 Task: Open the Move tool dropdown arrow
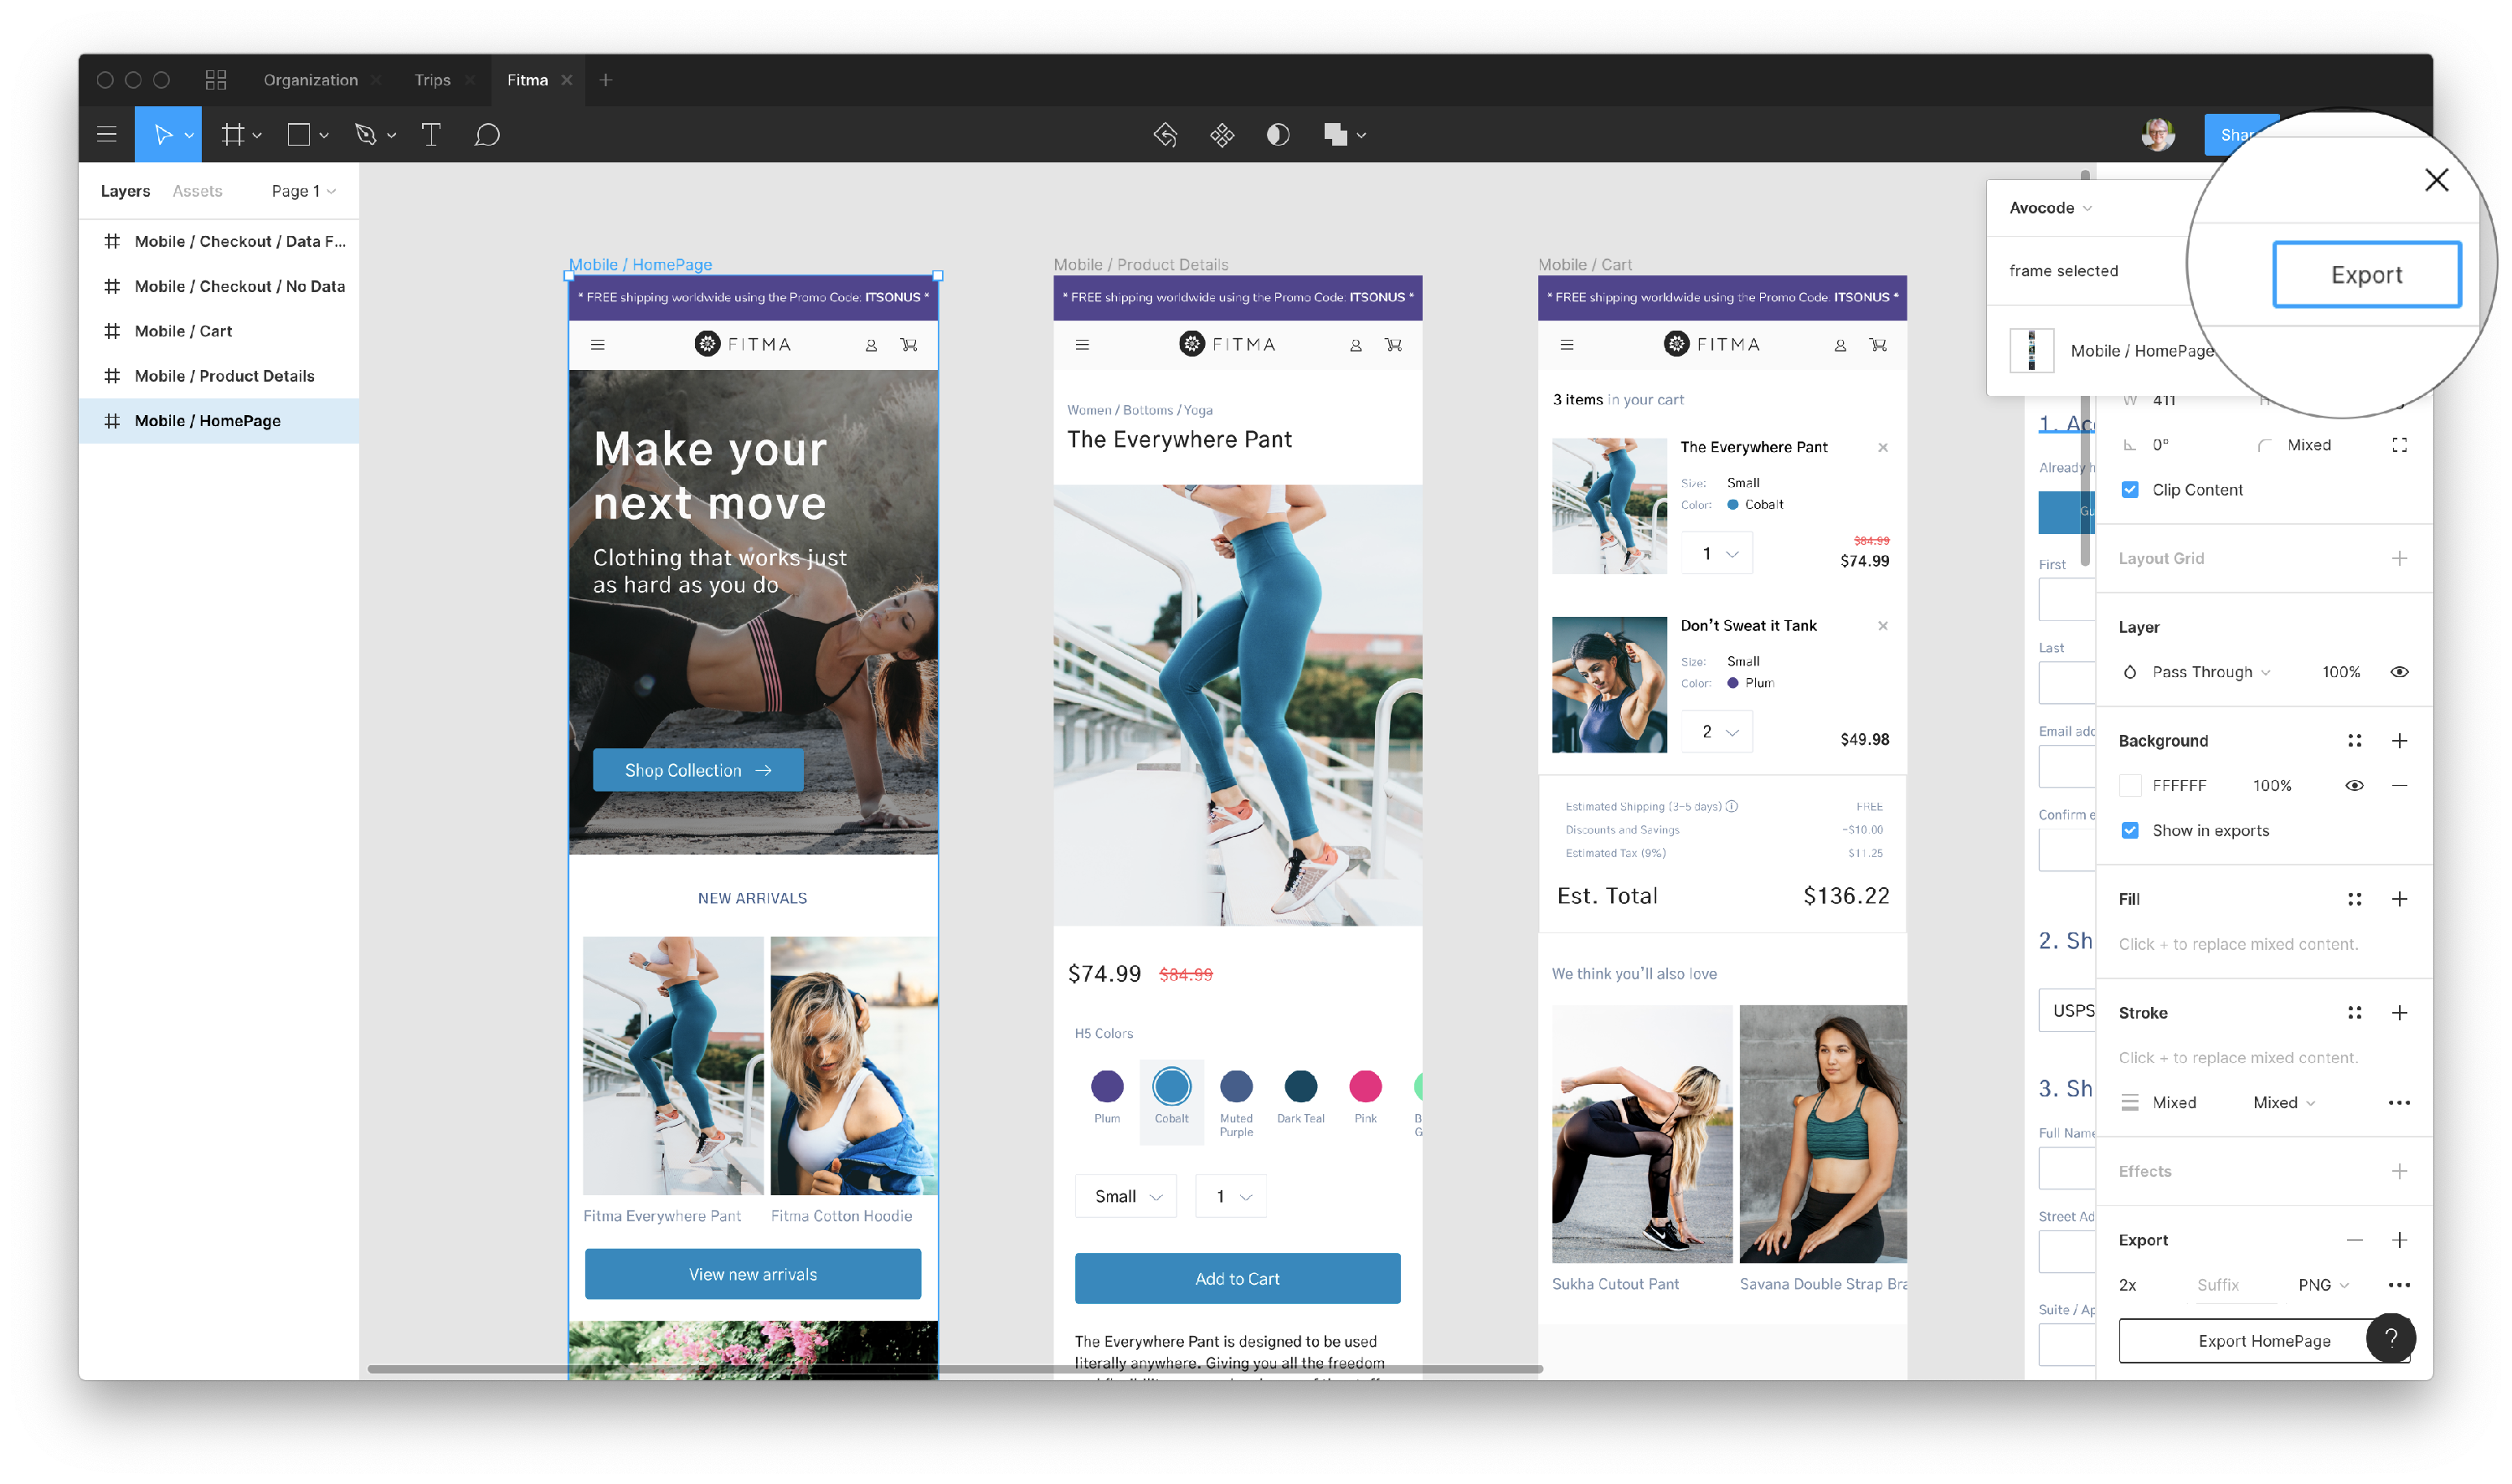[189, 136]
